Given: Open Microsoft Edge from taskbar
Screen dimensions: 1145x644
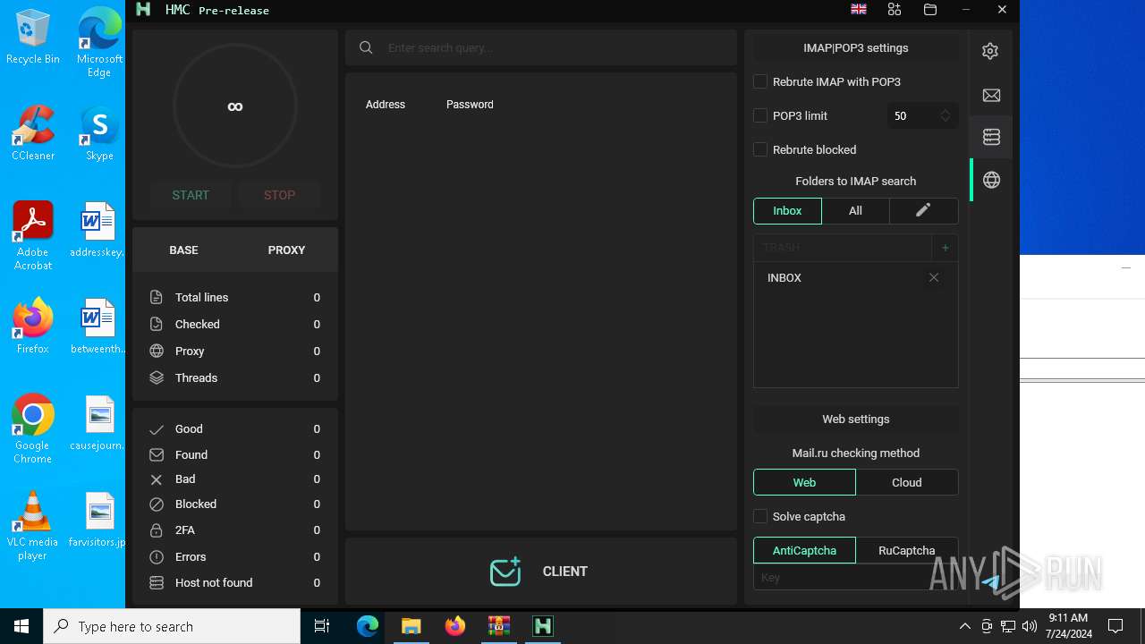Looking at the screenshot, I should pos(368,626).
